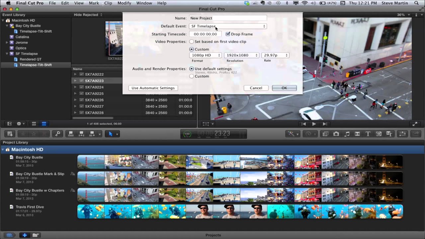This screenshot has width=425, height=239.
Task: Open the Hide Rejected filter dropdown
Action: 88,15
